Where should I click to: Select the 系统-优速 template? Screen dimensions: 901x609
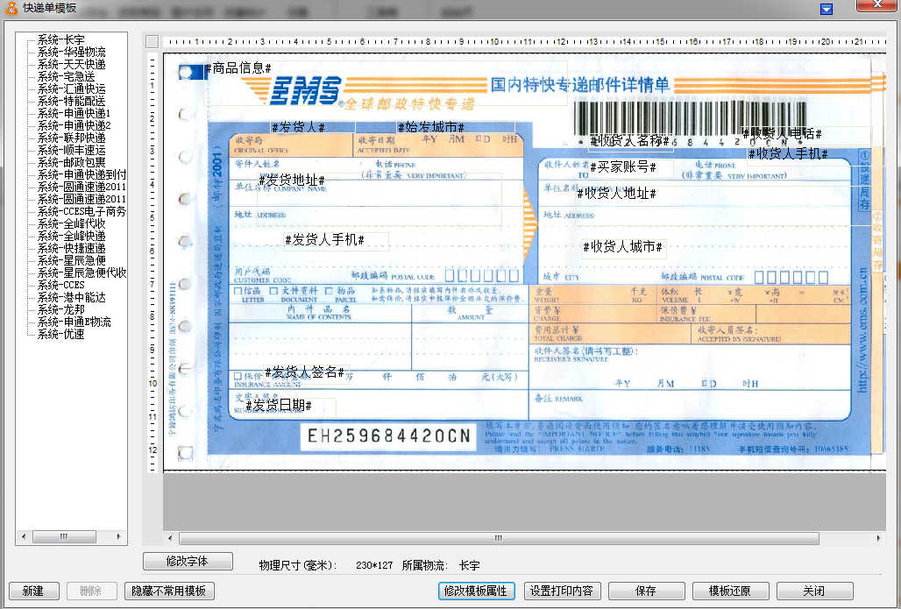(x=60, y=334)
